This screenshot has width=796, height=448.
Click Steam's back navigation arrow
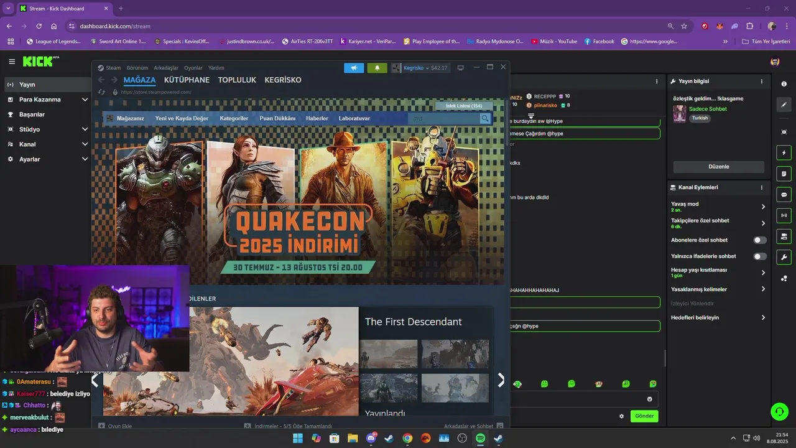click(101, 80)
